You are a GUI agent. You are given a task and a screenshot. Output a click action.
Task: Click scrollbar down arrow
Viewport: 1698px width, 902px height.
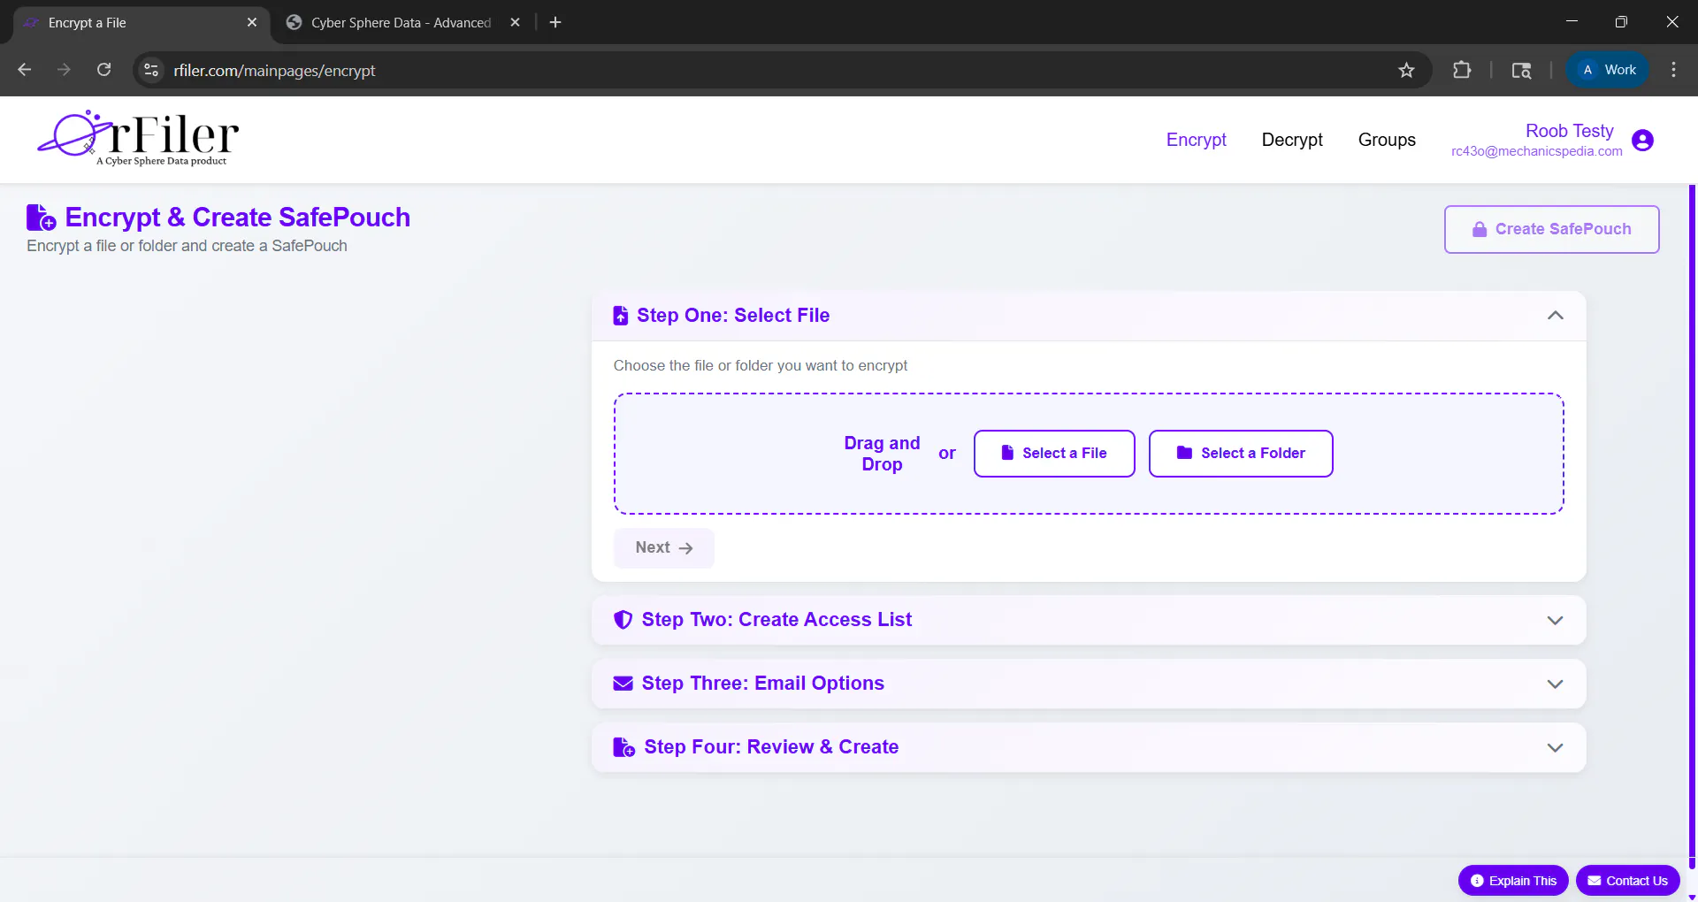point(1692,897)
